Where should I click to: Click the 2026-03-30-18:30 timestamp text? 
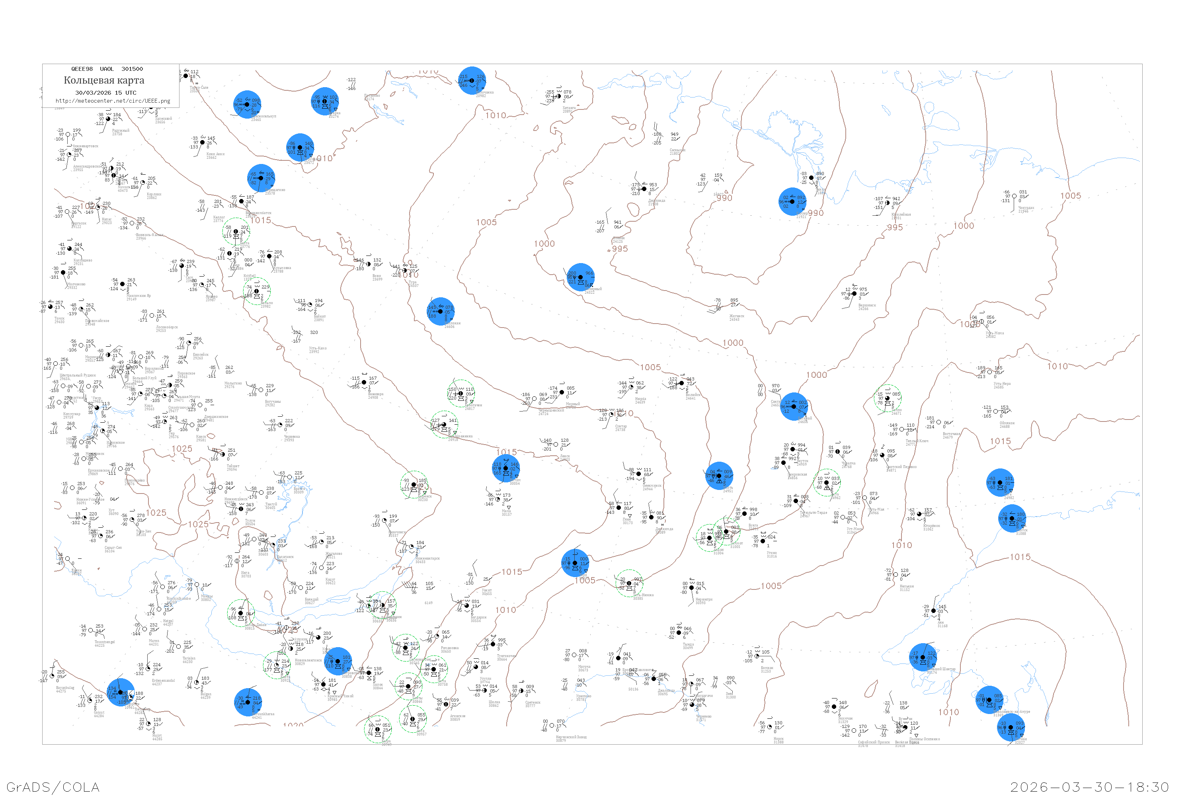(x=1089, y=787)
